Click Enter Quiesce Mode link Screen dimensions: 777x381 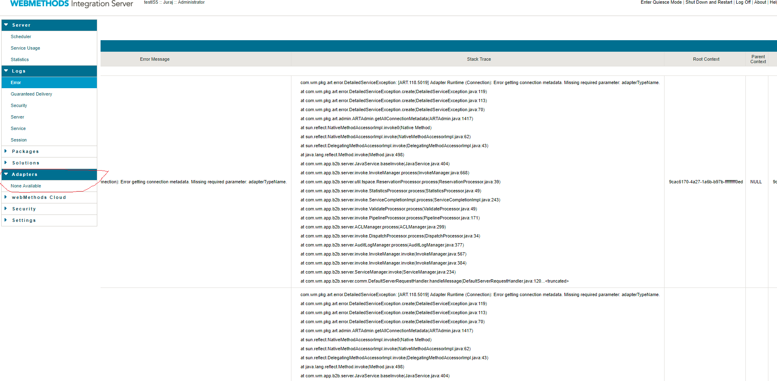(661, 2)
